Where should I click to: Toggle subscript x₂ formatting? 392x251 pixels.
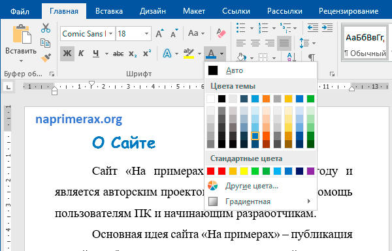pyautogui.click(x=133, y=53)
